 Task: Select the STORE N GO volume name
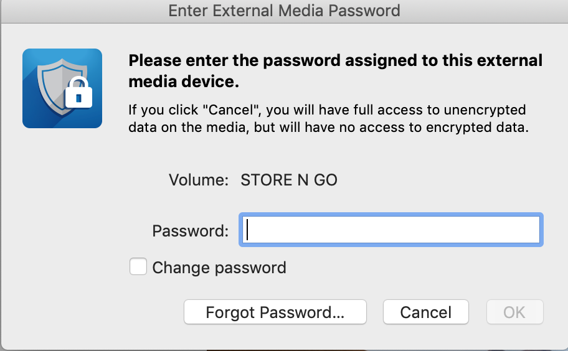coord(289,180)
